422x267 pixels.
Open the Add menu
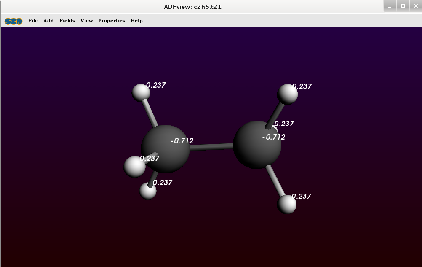(x=48, y=21)
